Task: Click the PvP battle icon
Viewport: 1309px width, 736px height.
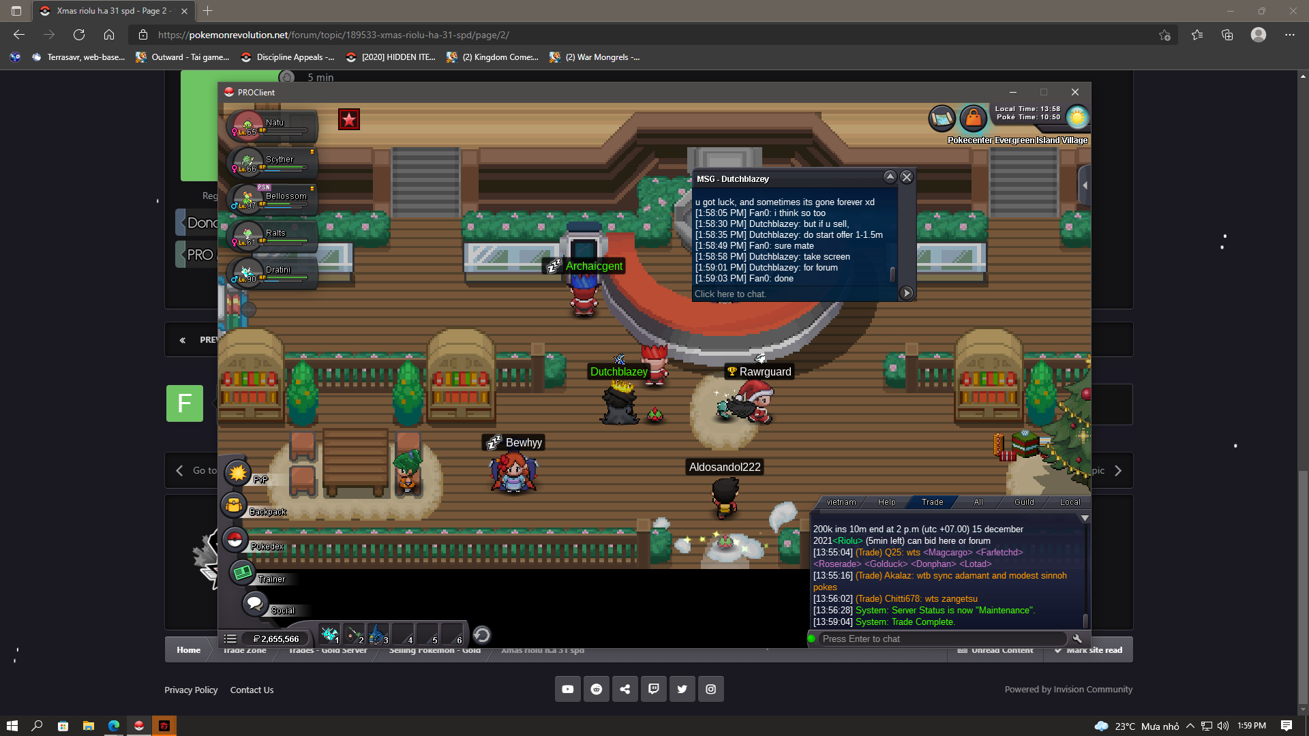Action: click(238, 472)
